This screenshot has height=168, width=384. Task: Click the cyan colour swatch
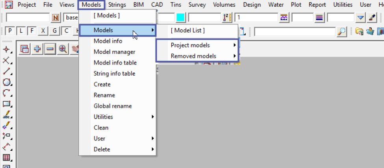[180, 18]
